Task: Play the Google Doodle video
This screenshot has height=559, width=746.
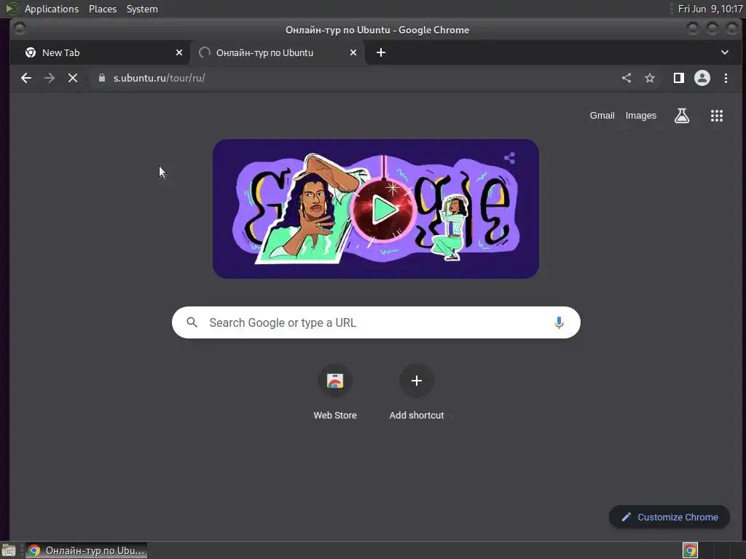Action: (x=383, y=209)
